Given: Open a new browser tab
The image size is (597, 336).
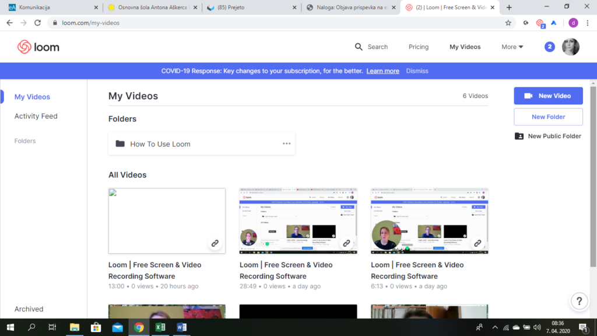Looking at the screenshot, I should [508, 7].
